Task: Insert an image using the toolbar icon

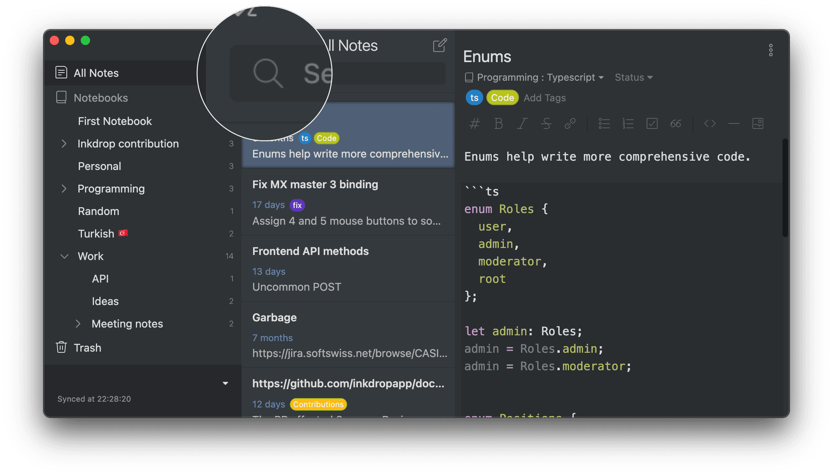Action: pyautogui.click(x=758, y=124)
